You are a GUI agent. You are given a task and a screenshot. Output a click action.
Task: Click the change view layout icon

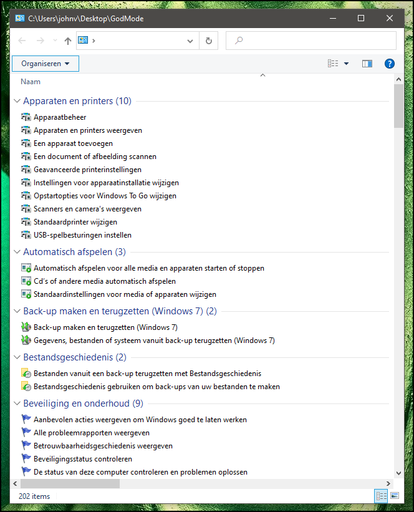click(x=333, y=64)
